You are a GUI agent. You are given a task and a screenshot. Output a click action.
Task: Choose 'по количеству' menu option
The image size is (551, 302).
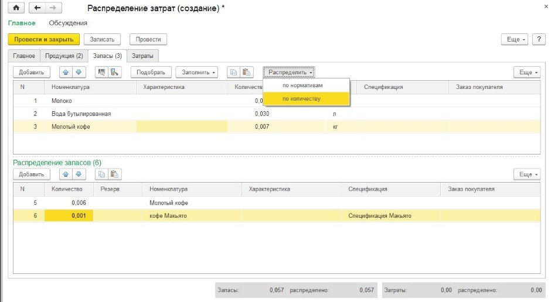301,99
